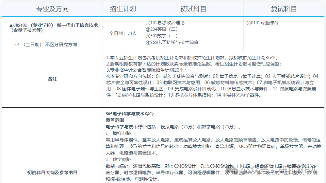Image resolution: width=326 pixels, height=183 pixels.
Task: Click remark 3 about 智能院招生计划20个
Action: pos(146,70)
